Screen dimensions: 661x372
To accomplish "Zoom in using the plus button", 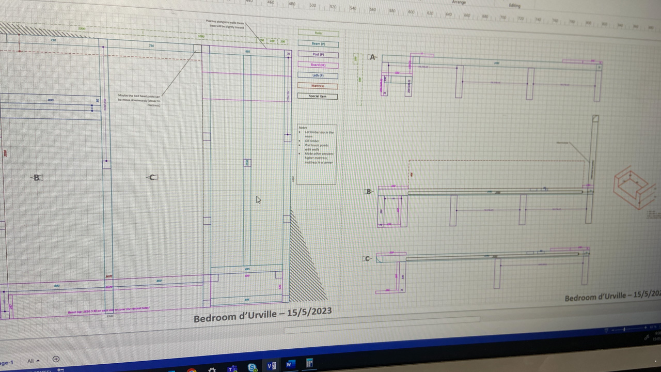I will click(647, 329).
